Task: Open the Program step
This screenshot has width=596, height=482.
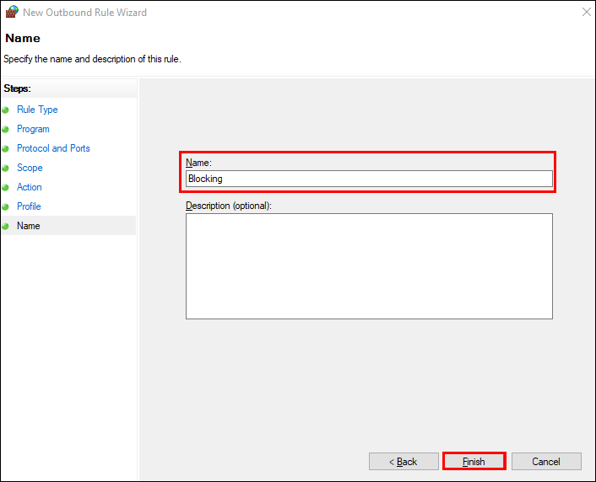Action: [33, 129]
